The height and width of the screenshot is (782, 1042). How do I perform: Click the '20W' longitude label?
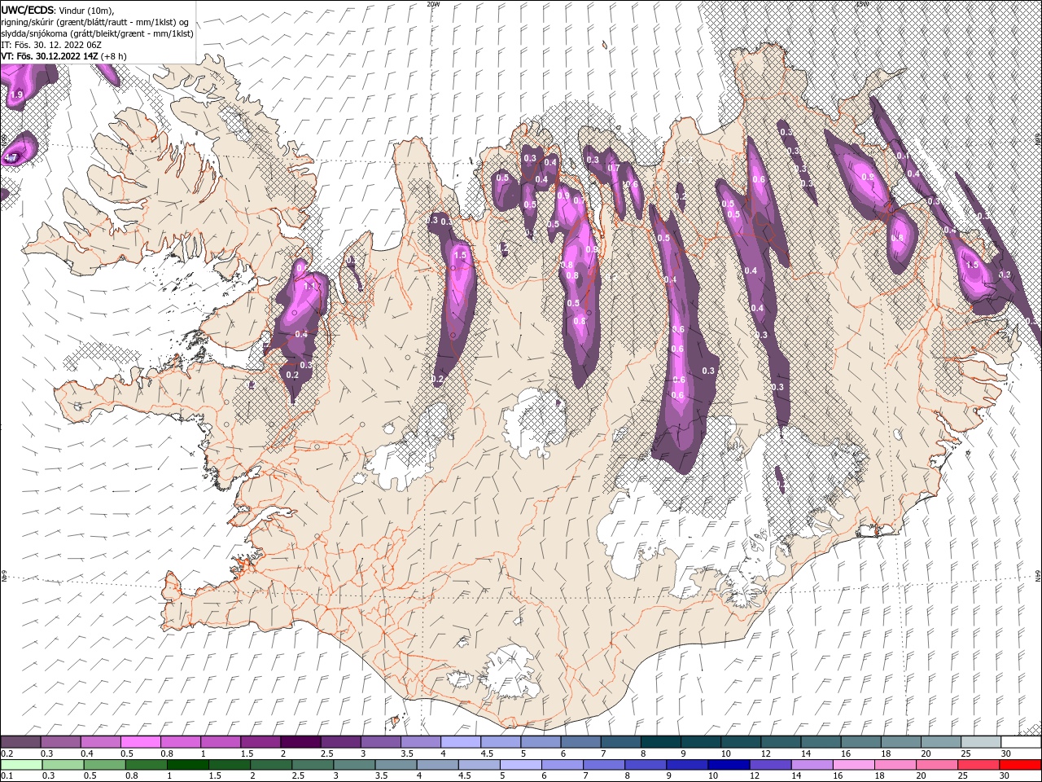(433, 3)
